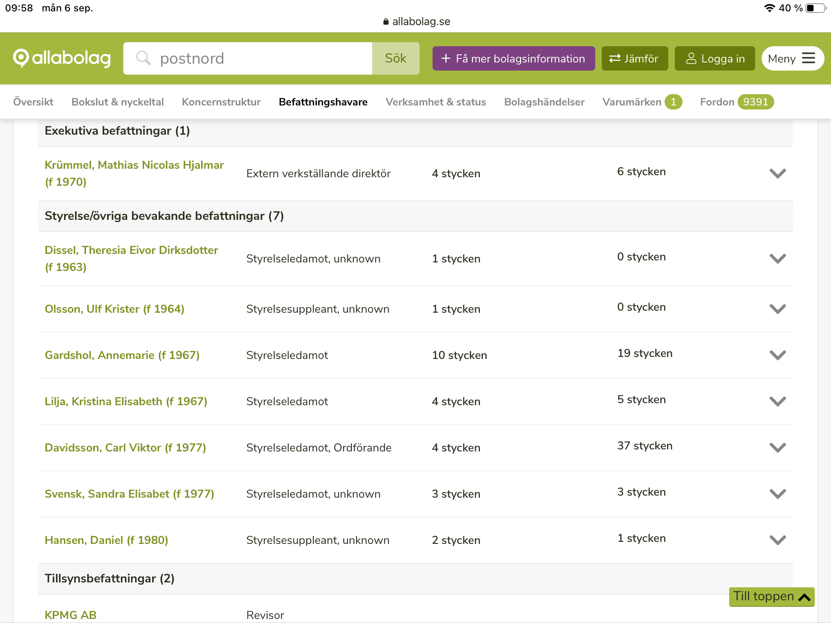Expand the Dissel, Theresia row chevron
Screen dimensions: 831x623
[777, 259]
